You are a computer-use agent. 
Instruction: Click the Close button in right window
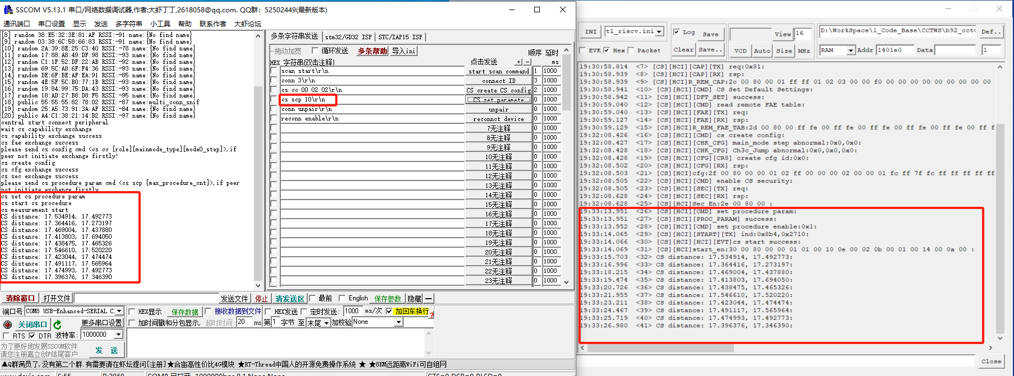tap(991, 361)
